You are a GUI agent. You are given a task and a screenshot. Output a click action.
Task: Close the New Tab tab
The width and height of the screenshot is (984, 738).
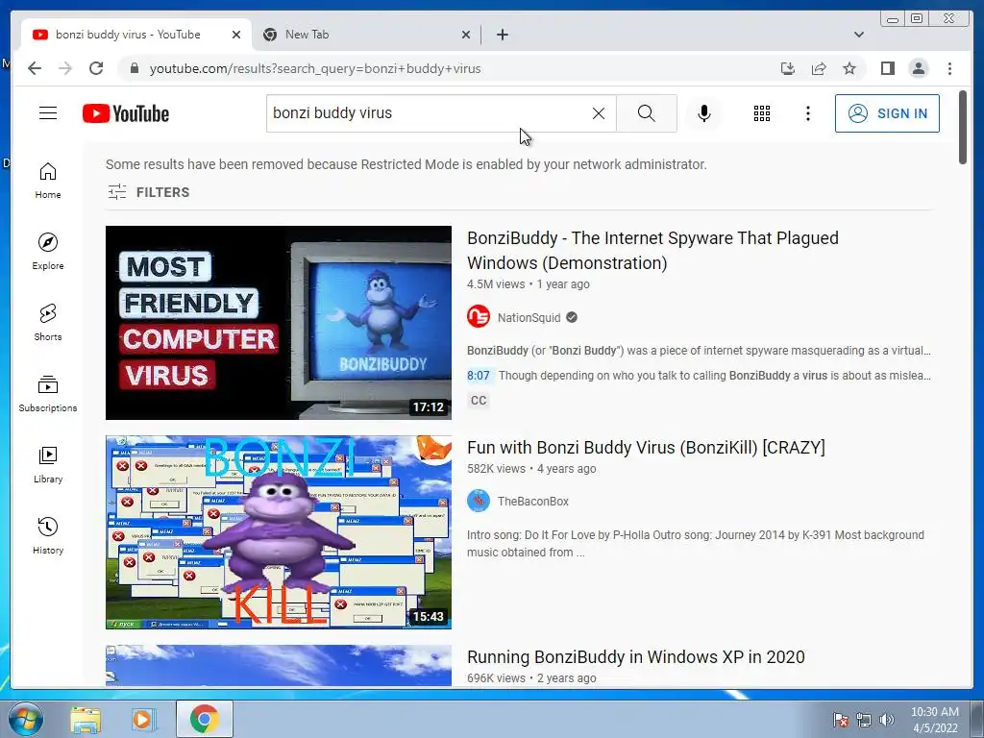click(x=466, y=35)
